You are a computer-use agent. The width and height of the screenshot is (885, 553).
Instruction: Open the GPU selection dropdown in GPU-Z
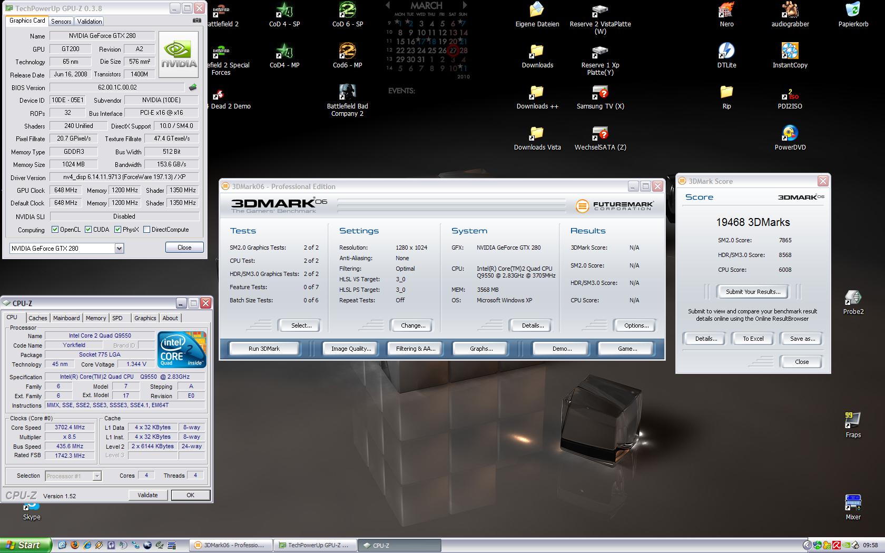(x=119, y=248)
